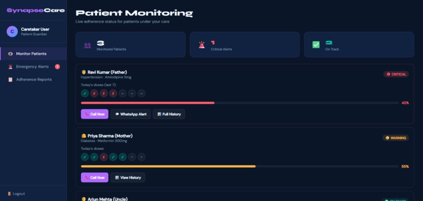Open Emergency Alerts in sidebar
Viewport: 423px width, 201px height.
point(34,66)
